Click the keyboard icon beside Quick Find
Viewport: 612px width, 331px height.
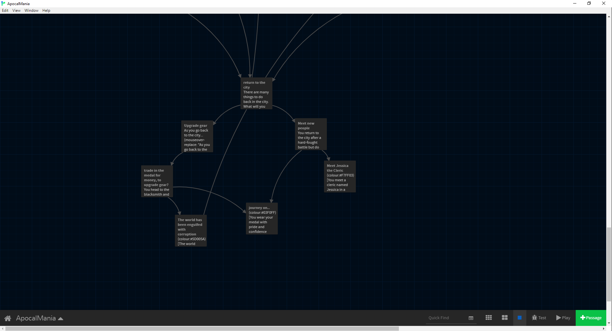471,318
